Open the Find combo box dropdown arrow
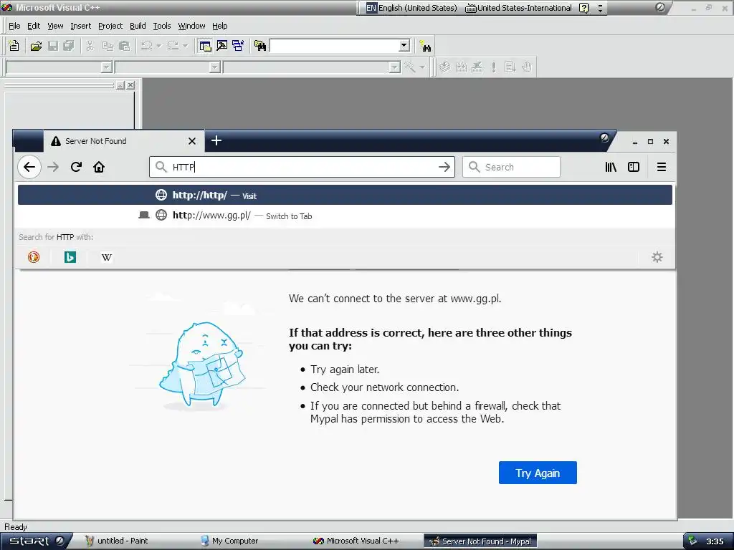This screenshot has height=550, width=734. click(x=404, y=46)
